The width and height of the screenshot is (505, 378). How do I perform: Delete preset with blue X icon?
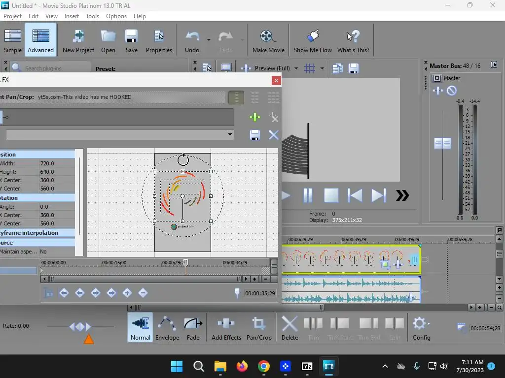click(273, 135)
